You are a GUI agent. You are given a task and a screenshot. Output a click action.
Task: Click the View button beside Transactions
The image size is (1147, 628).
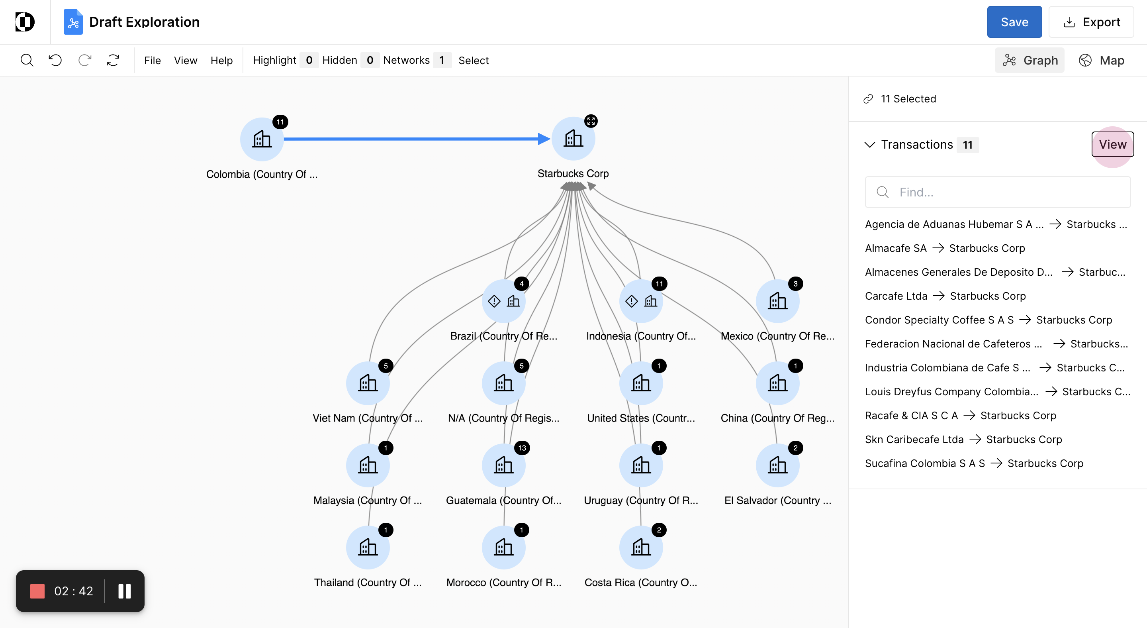[1112, 144]
